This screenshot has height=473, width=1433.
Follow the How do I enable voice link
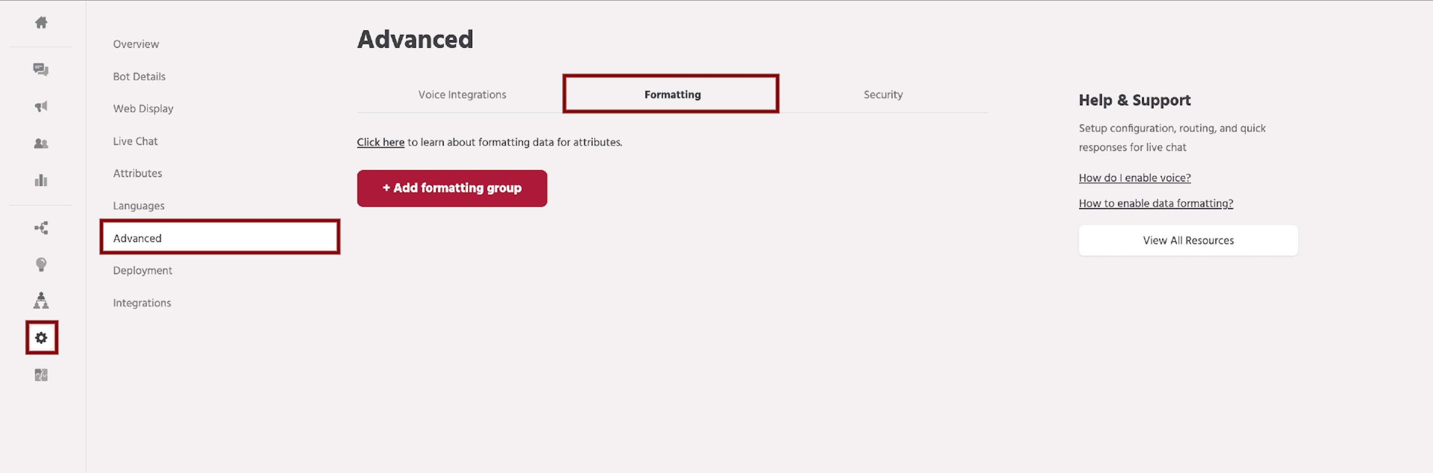(x=1134, y=177)
